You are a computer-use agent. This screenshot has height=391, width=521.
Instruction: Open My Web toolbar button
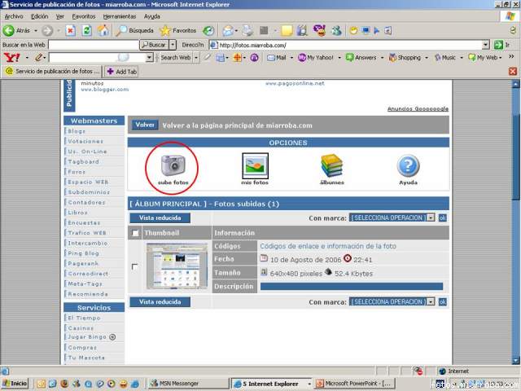[x=483, y=58]
